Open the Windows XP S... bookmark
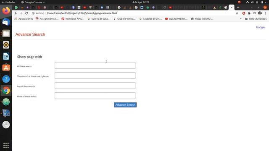This screenshot has height=151, width=269. pos(73,19)
